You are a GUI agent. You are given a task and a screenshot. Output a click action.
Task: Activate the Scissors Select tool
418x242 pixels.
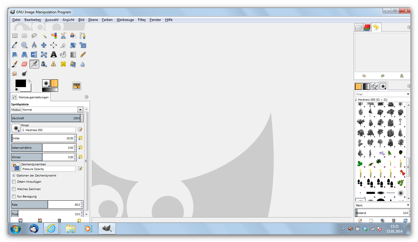pos(63,36)
